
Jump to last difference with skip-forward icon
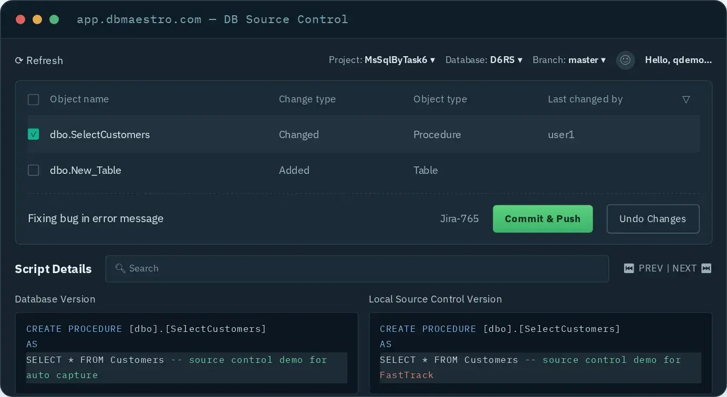point(707,268)
